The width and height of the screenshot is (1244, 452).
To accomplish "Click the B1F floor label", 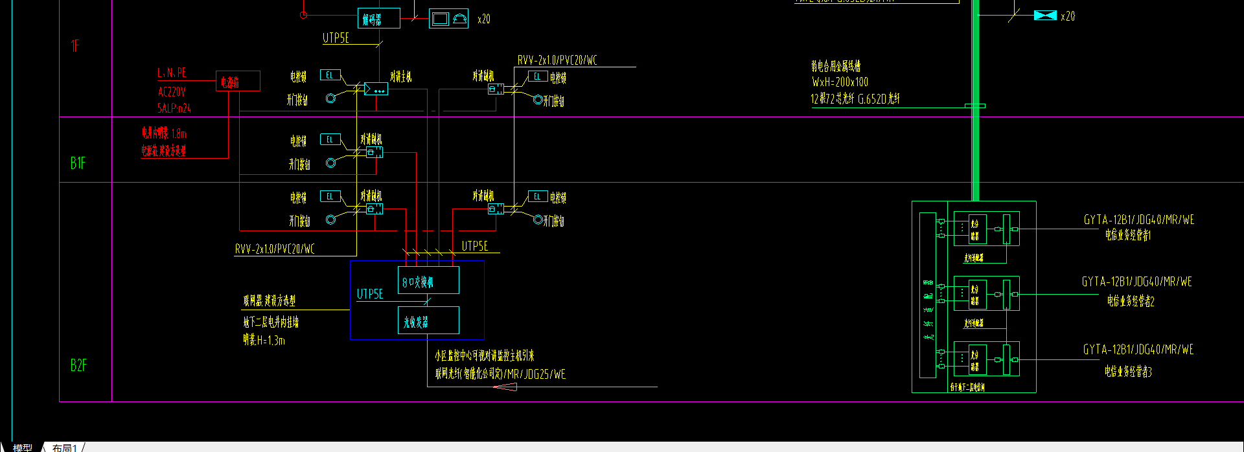I will (78, 163).
